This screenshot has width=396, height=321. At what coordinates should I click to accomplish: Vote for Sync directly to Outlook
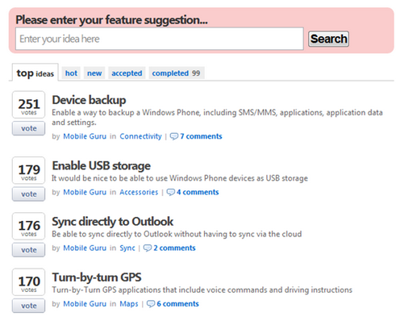29,250
